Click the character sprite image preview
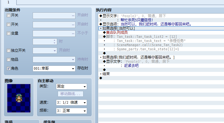The image size is (224, 123). (19, 98)
